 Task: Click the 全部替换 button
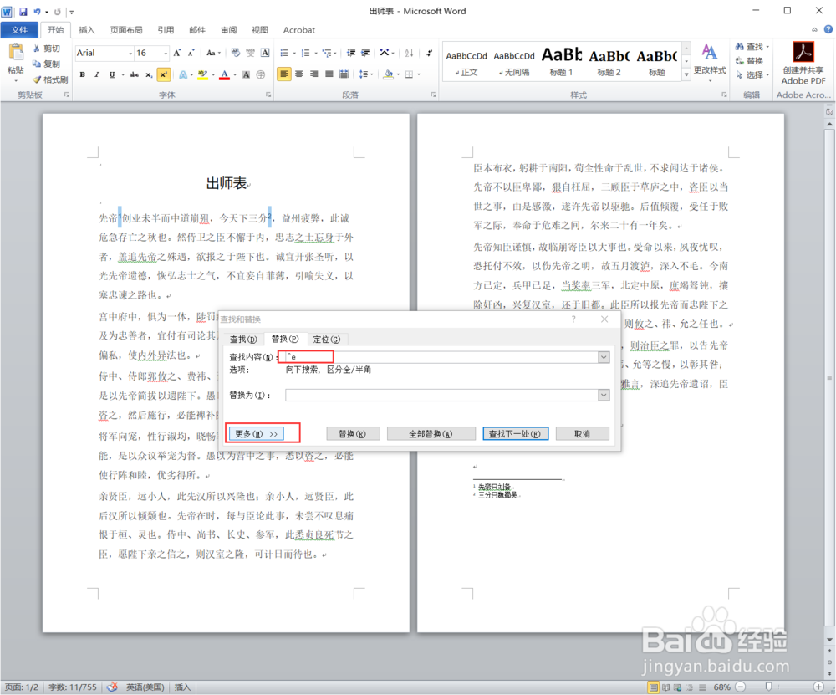[x=431, y=432]
